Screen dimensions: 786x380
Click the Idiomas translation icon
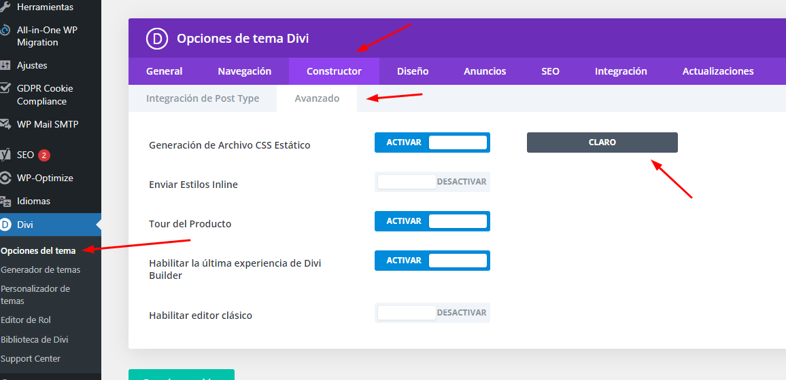click(5, 202)
